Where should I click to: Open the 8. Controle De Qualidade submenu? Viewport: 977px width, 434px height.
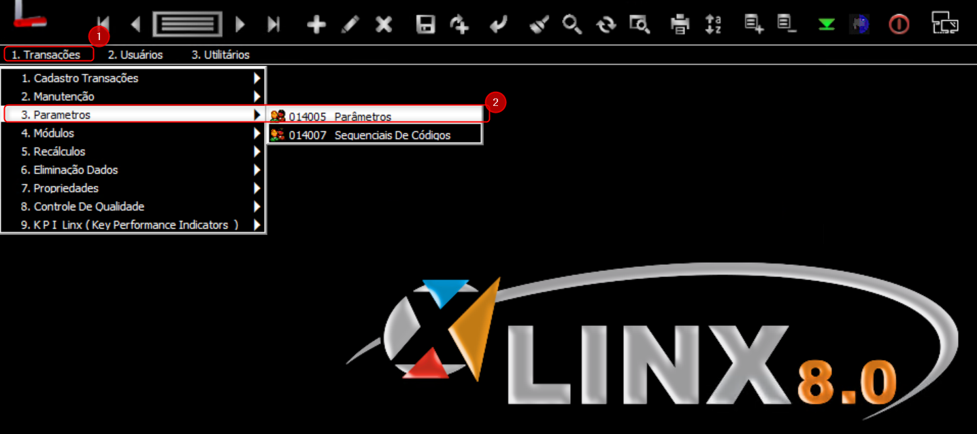(x=133, y=206)
